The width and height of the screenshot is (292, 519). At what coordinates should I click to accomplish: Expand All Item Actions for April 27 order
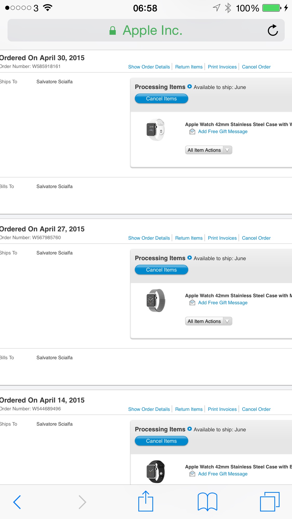click(208, 321)
